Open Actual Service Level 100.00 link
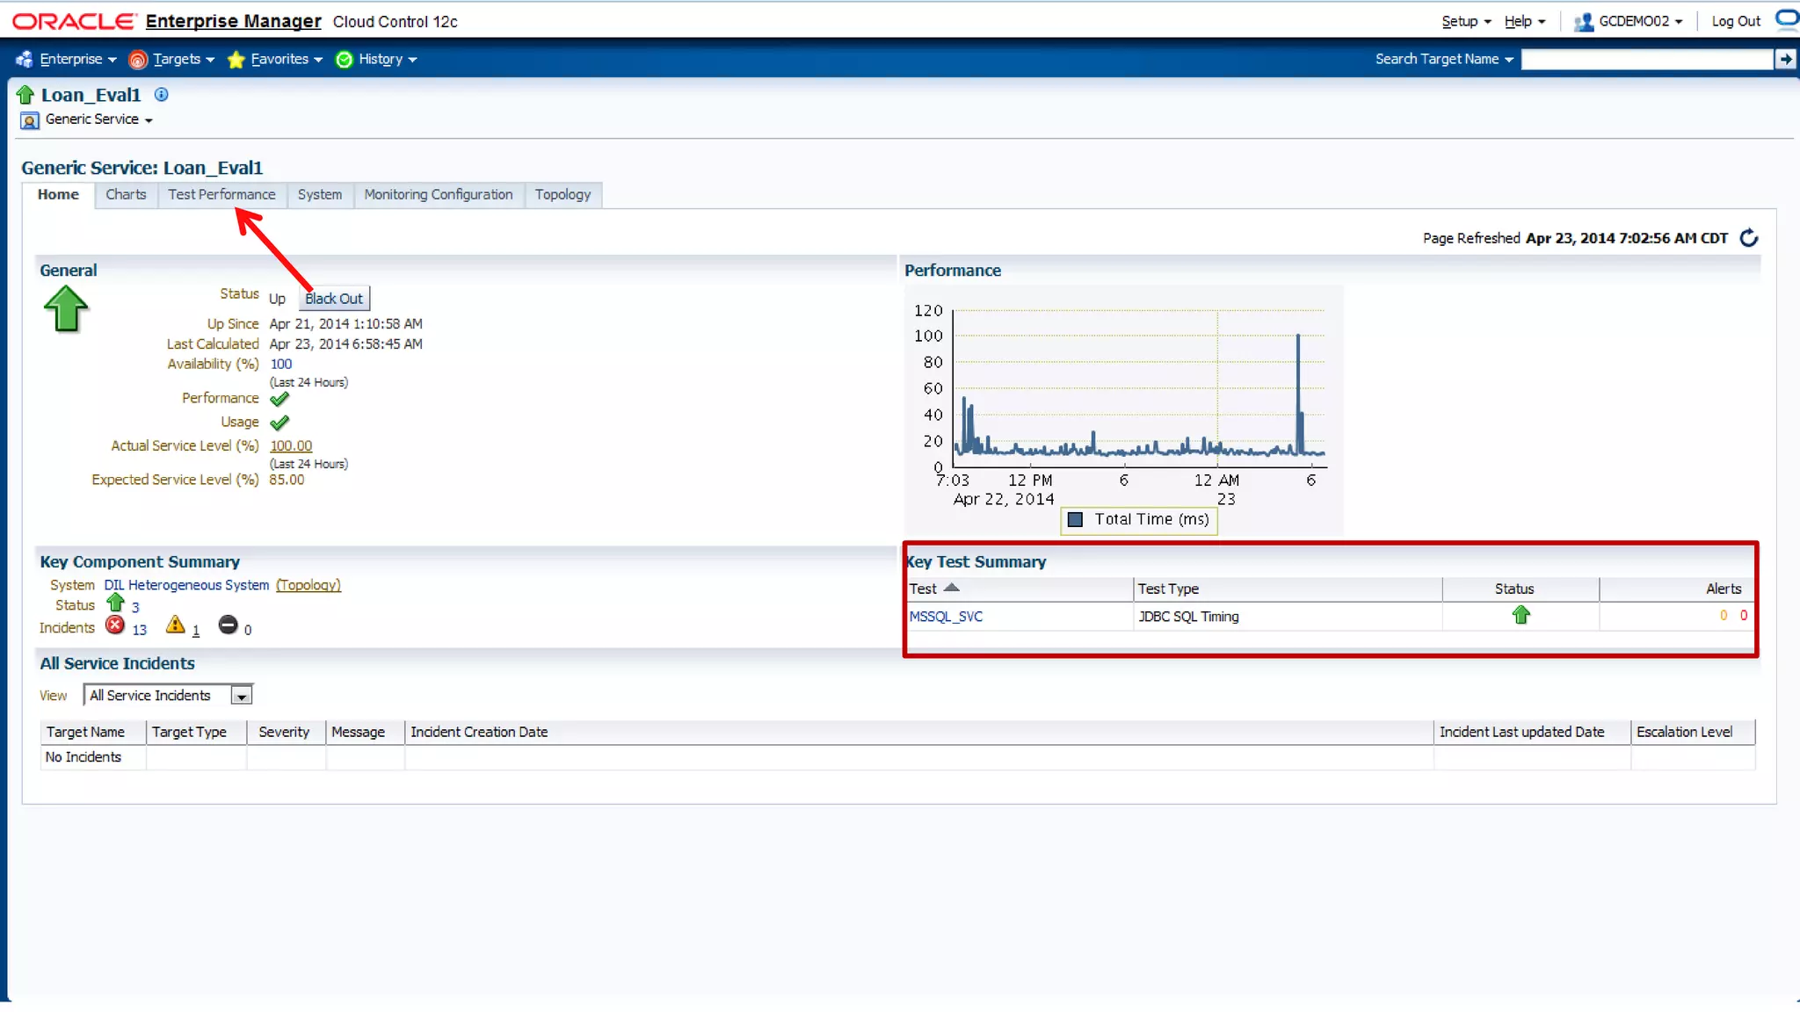This screenshot has height=1012, width=1800. tap(291, 446)
